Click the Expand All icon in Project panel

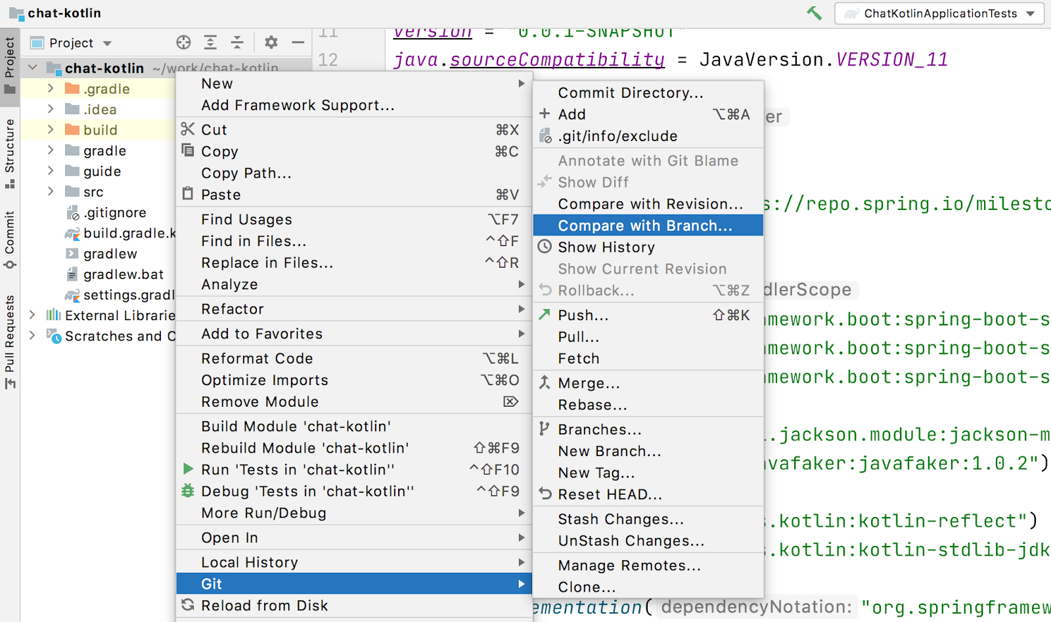pos(210,43)
